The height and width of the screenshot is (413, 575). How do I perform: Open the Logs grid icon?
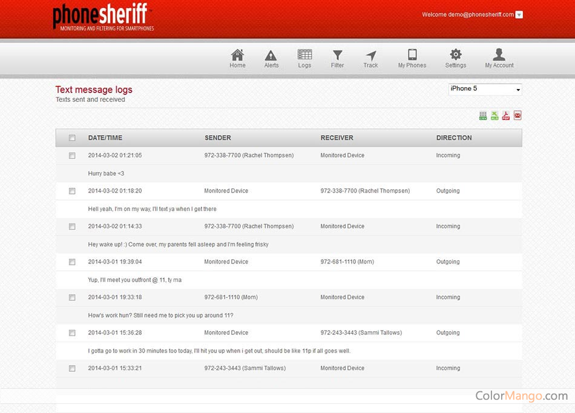(304, 55)
